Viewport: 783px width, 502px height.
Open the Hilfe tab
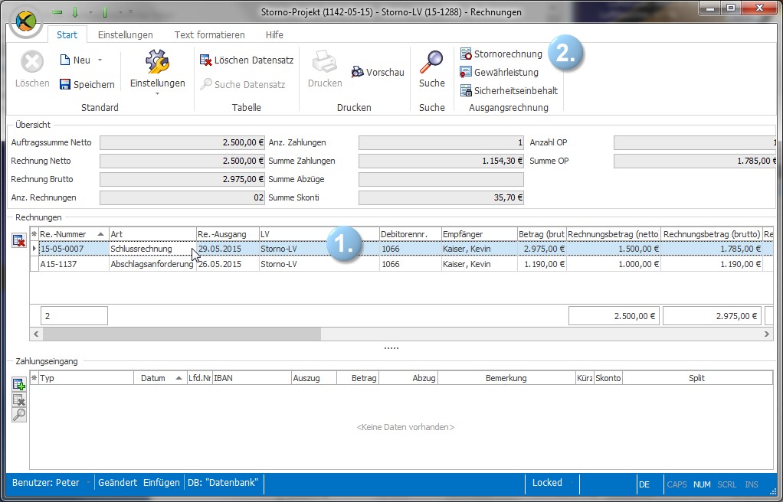(x=274, y=35)
